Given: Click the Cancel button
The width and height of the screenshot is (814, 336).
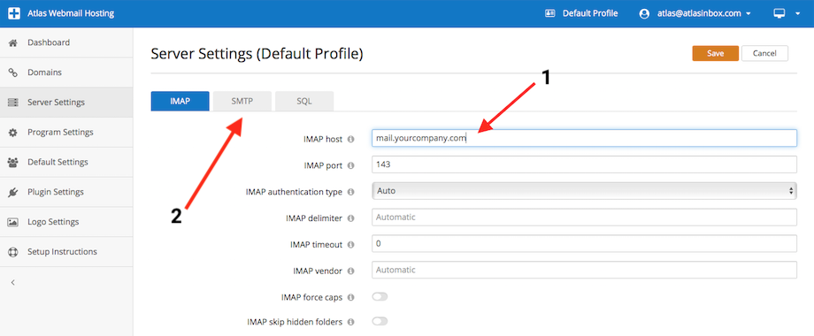Looking at the screenshot, I should pyautogui.click(x=764, y=53).
